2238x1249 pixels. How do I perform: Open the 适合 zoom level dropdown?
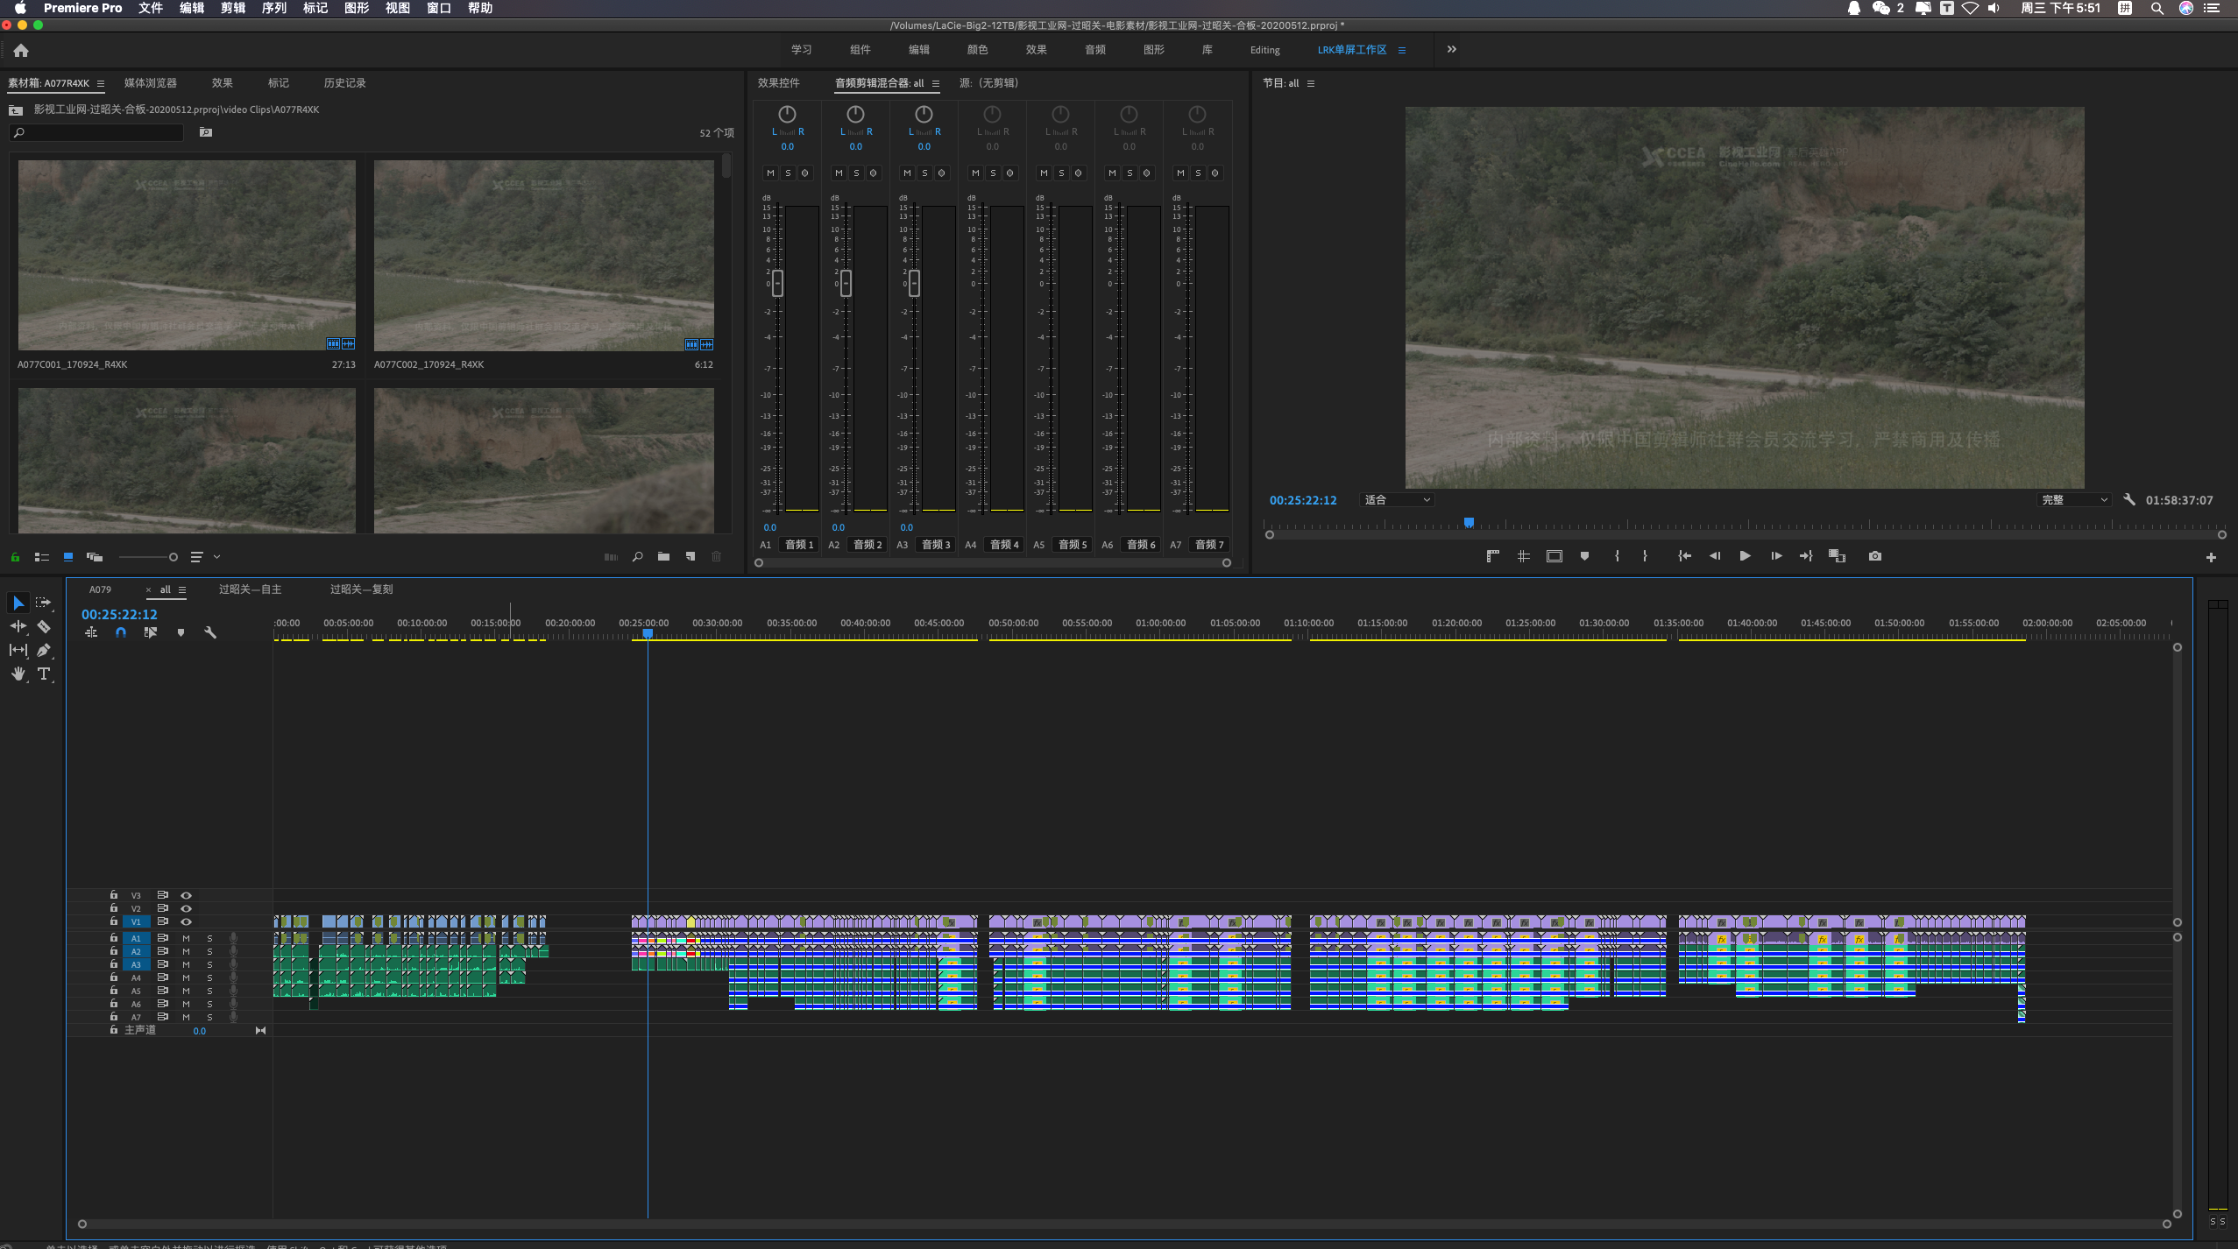click(x=1398, y=500)
